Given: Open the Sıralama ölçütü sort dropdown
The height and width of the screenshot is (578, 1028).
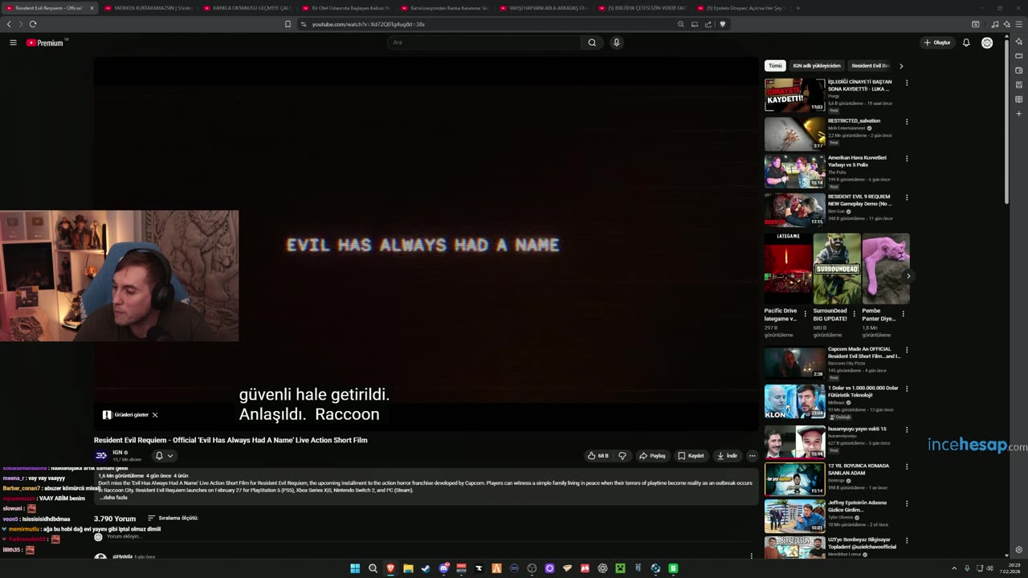Looking at the screenshot, I should coord(173,518).
